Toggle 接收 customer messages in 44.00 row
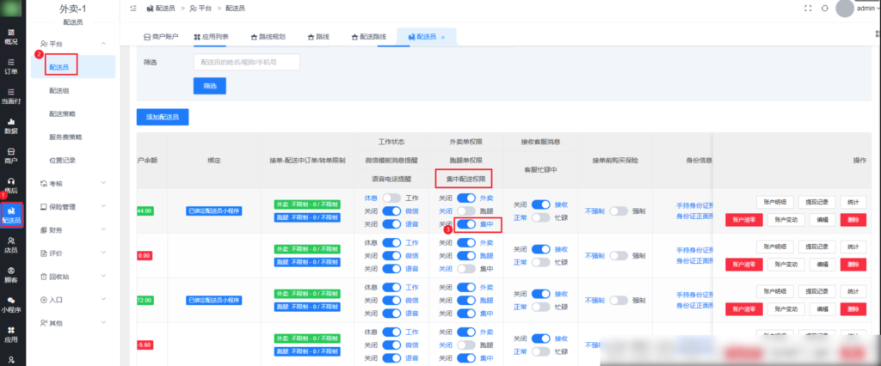Viewport: 881px width, 366px height. [x=540, y=204]
